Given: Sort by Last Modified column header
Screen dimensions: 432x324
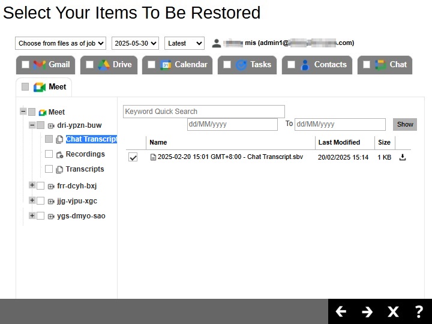Looking at the screenshot, I should [339, 142].
